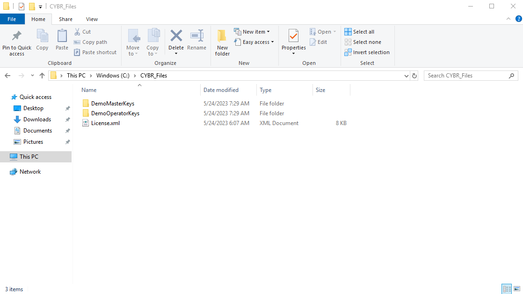Switch to the Home tab
This screenshot has width=523, height=294.
tap(38, 19)
